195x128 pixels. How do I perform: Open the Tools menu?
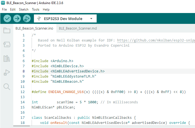tap(35, 9)
